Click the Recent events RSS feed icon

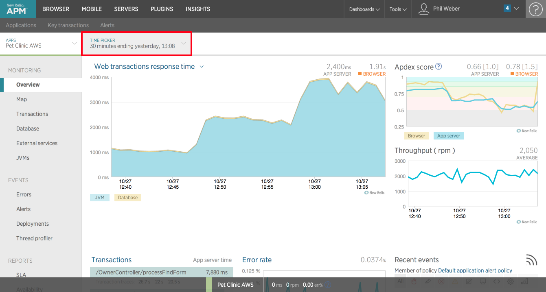[x=531, y=259]
